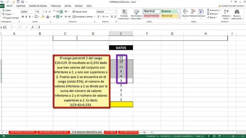Toggle italic with the K button

[x=26, y=16]
